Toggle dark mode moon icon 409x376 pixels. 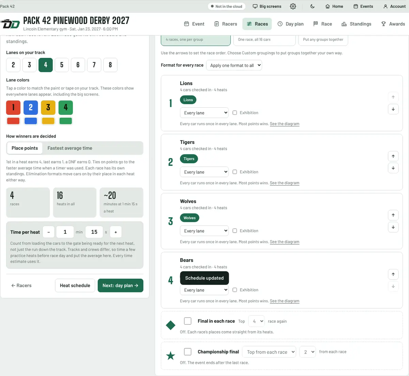coord(313,6)
